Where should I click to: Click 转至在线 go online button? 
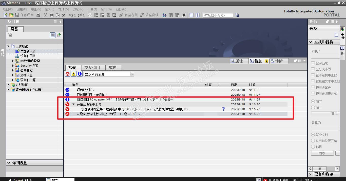(129, 15)
